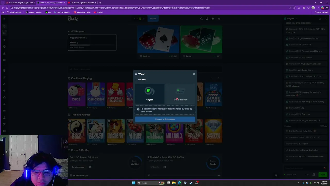Click the Leaderboard button under the race
The width and height of the screenshot is (330, 186).
tap(78, 167)
